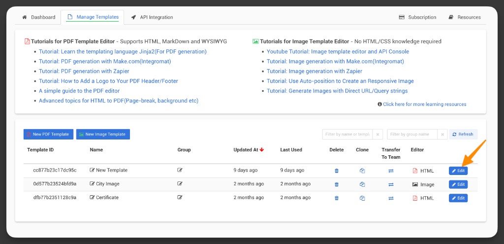Click the PDF icon in Certificate's Editor cell
This screenshot has height=244, width=504.
415,198
